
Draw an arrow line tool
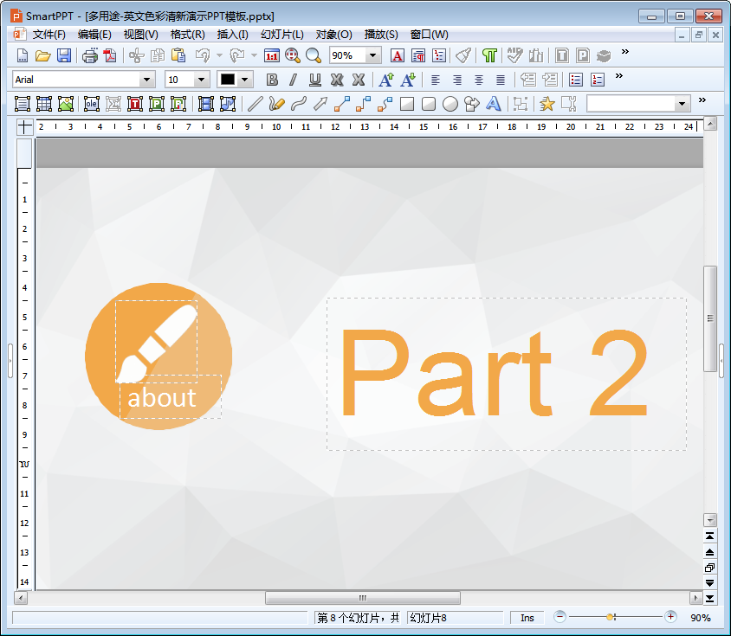pos(320,104)
